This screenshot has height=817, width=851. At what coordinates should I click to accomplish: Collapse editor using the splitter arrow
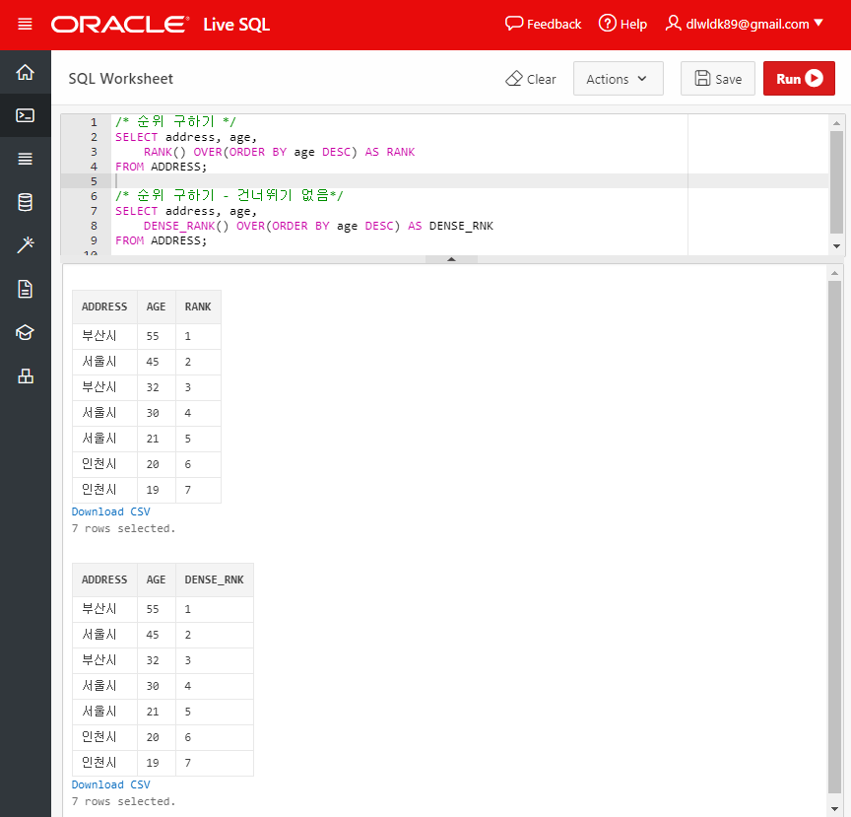coord(451,259)
